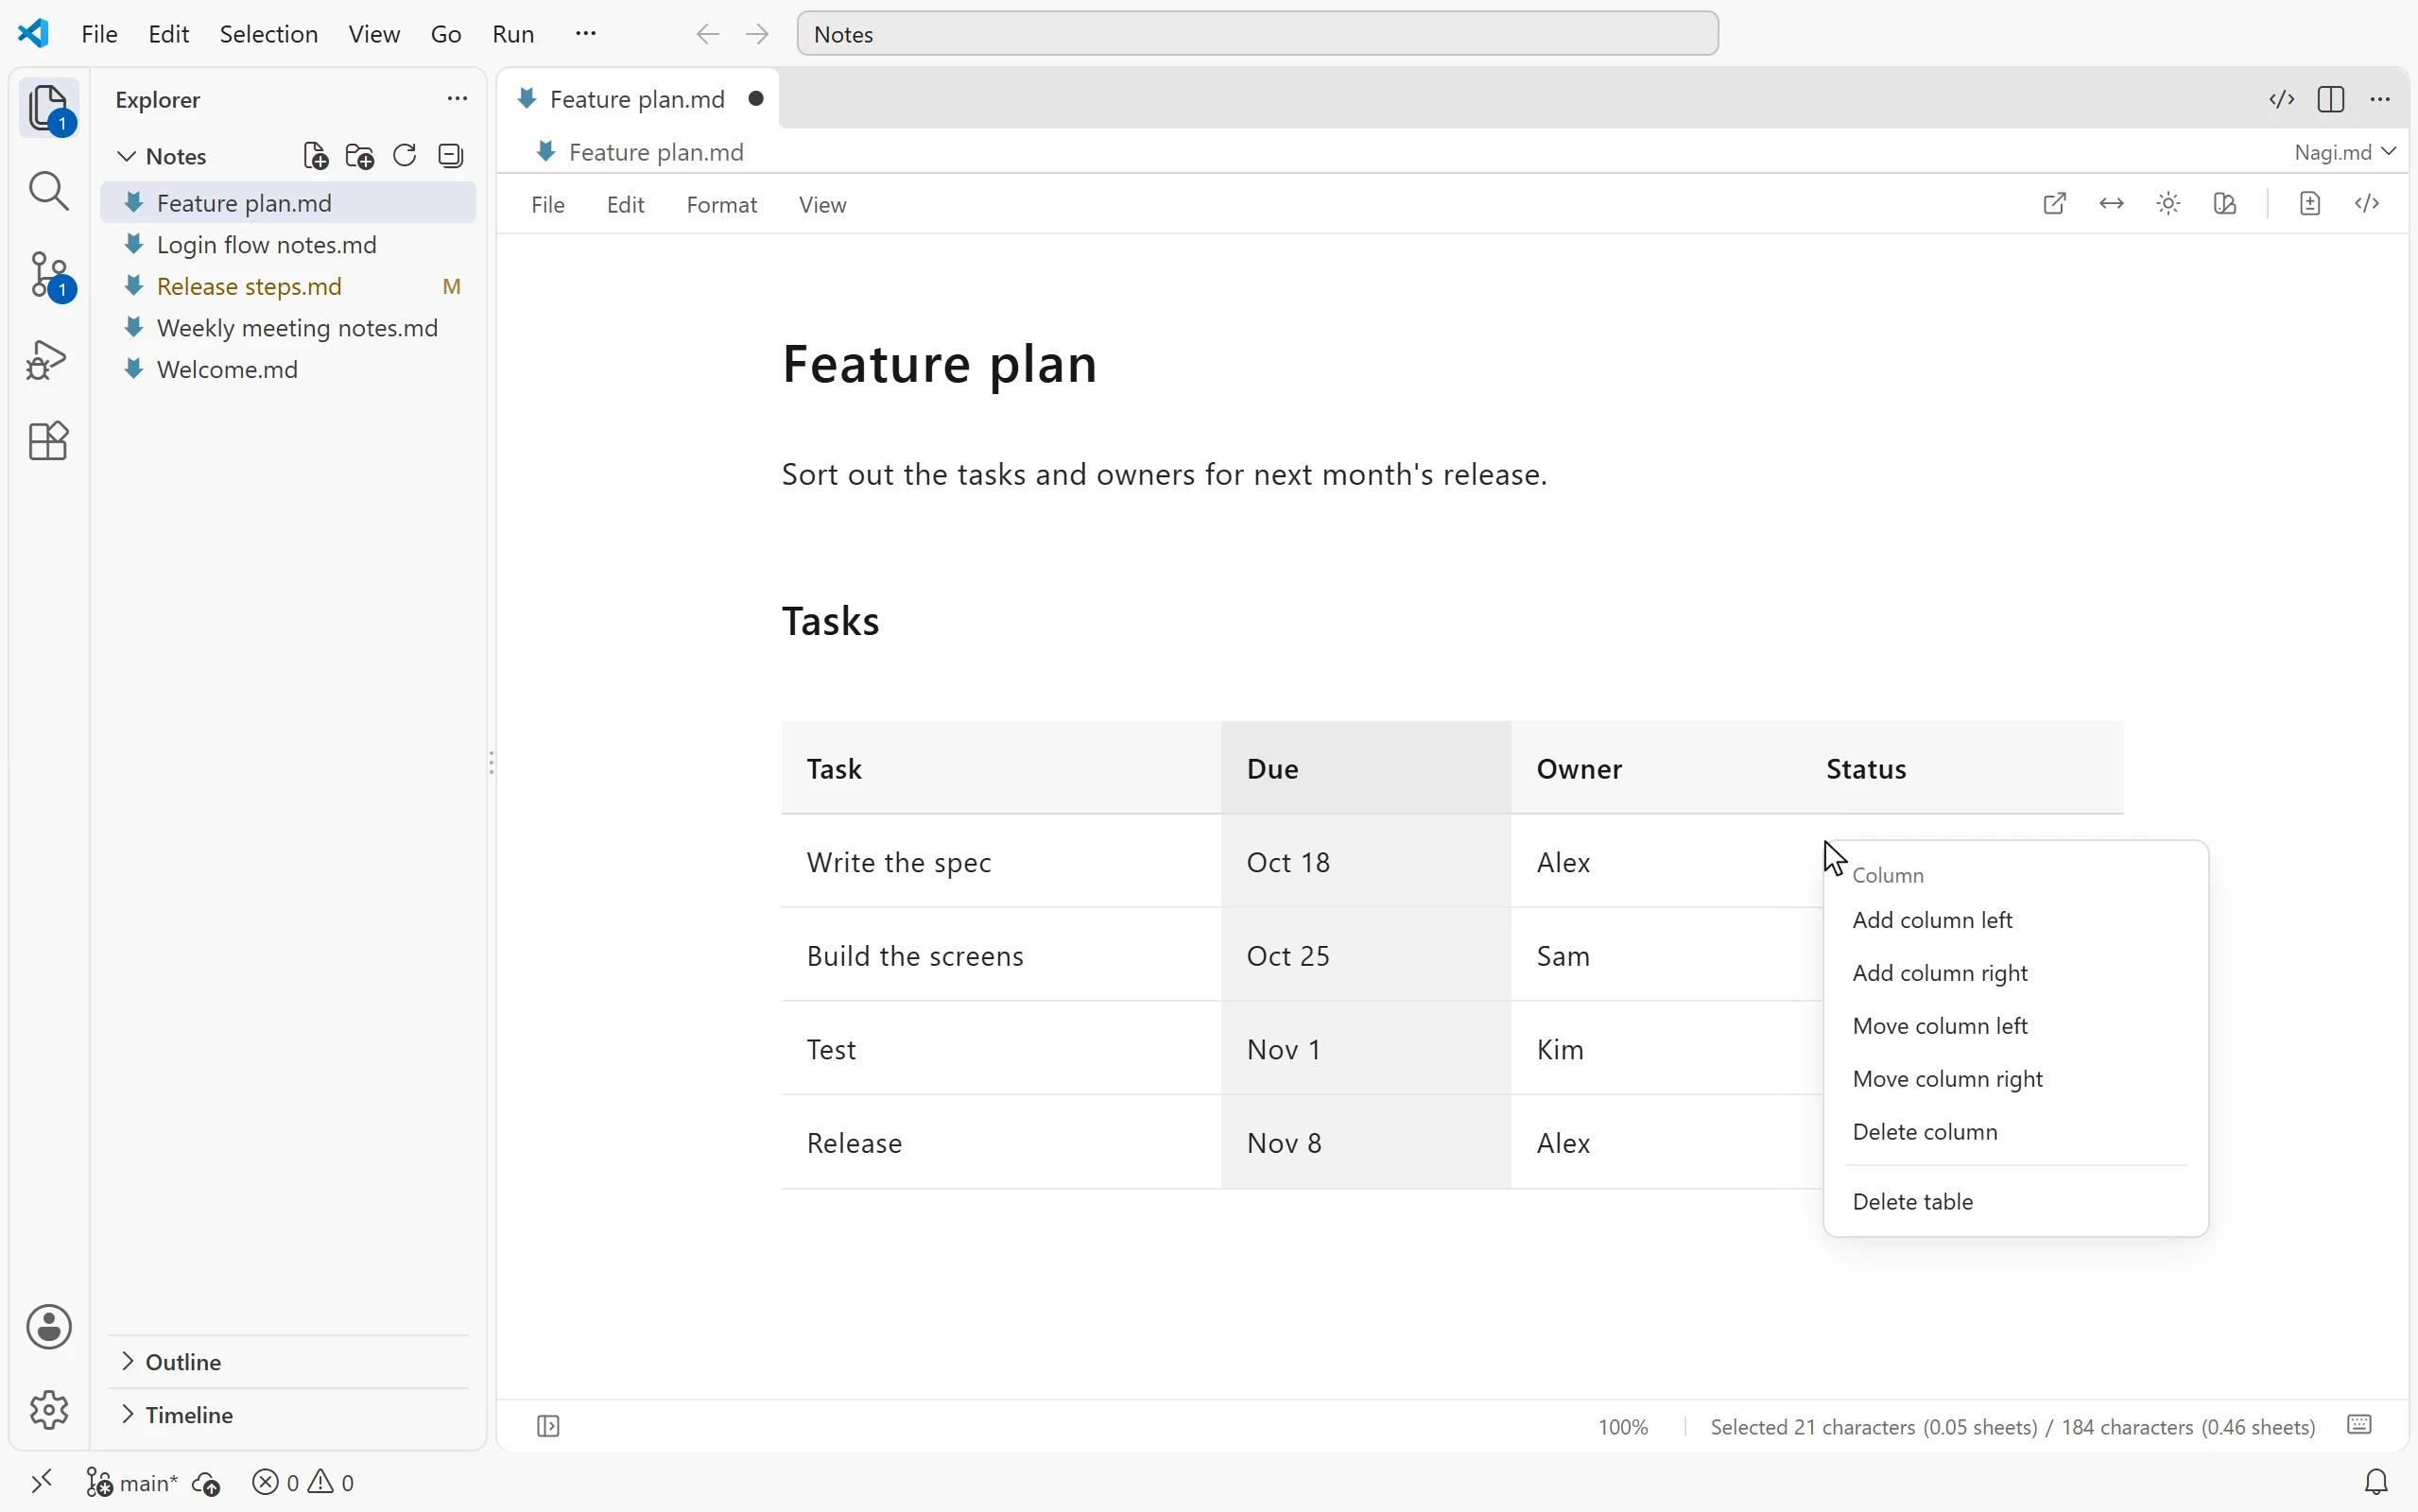Click the Build the screens cell
This screenshot has width=2418, height=1512.
1001,956
